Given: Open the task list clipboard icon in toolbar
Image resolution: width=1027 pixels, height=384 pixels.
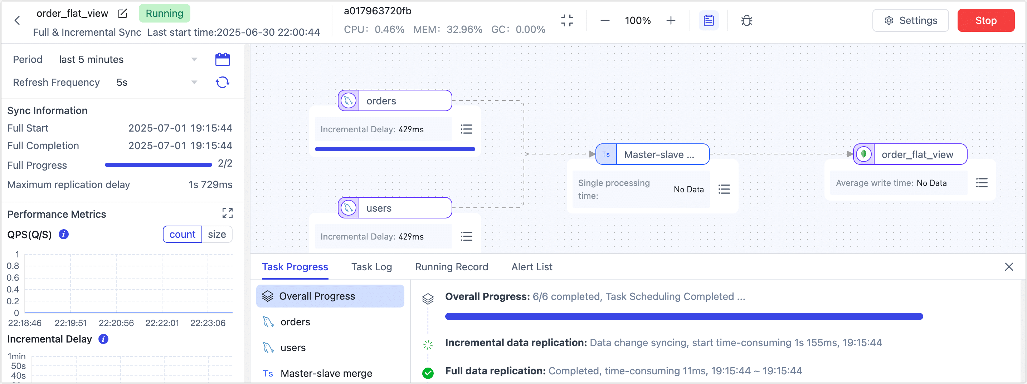Looking at the screenshot, I should [x=709, y=20].
